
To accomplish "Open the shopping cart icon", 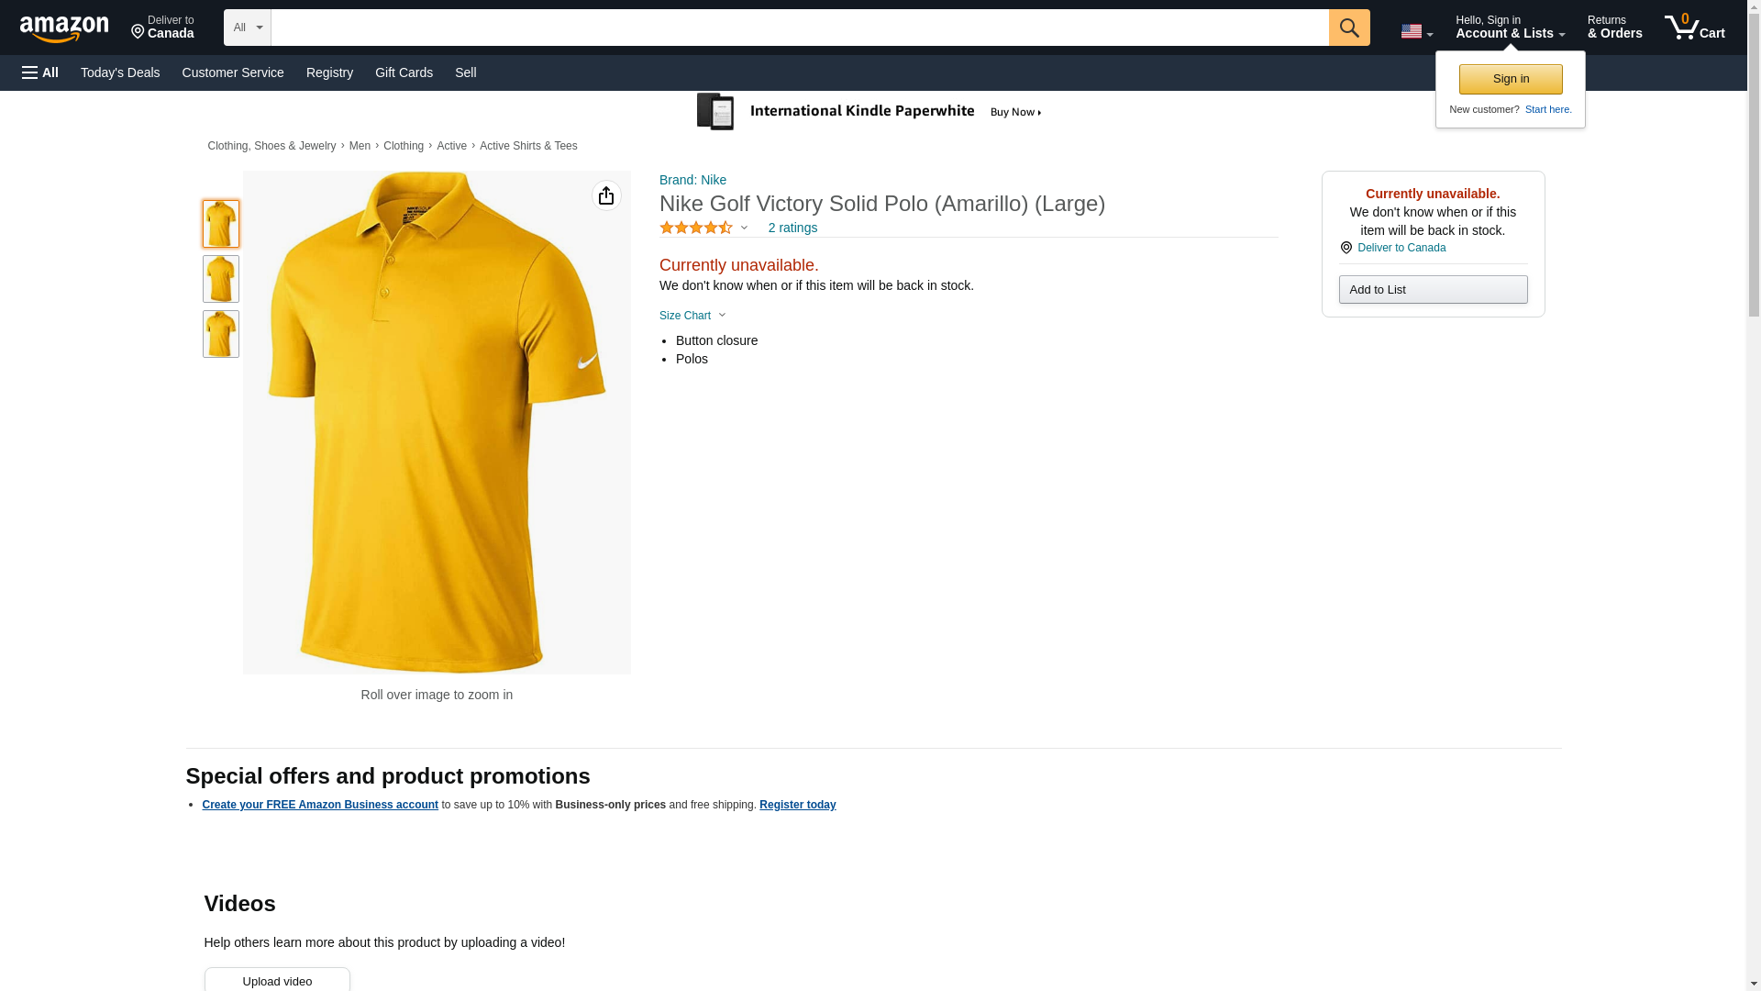I will (1694, 28).
